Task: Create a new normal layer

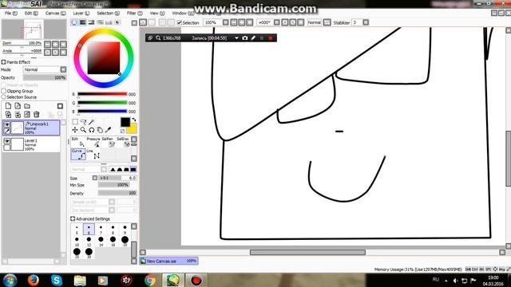Action: click(8, 106)
